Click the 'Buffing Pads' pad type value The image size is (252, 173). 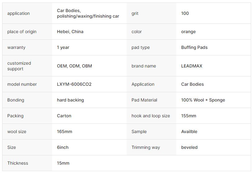tap(194, 47)
